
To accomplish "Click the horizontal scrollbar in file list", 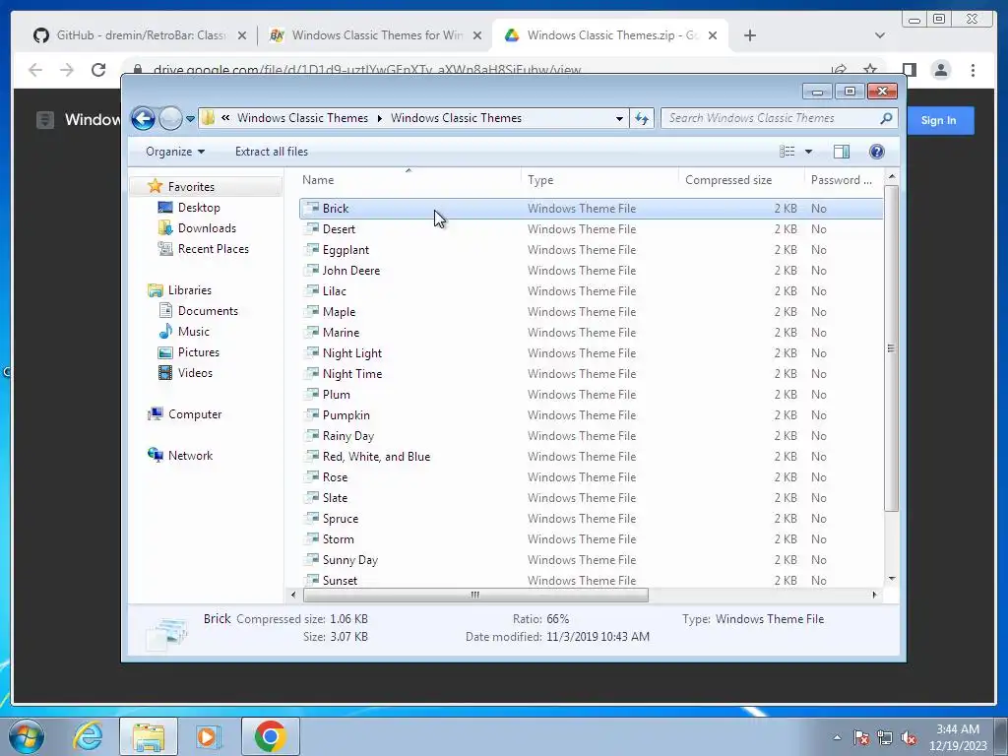I will click(x=475, y=596).
